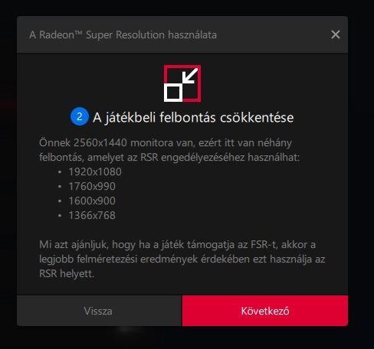Select the 1366x768 resolution entry
The height and width of the screenshot is (349, 374).
[92, 215]
